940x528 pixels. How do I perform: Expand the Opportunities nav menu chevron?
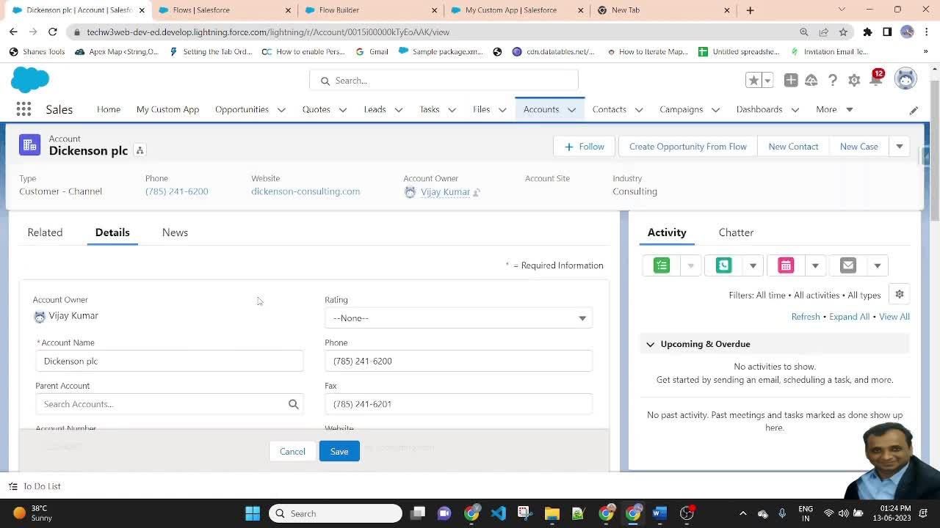[281, 110]
